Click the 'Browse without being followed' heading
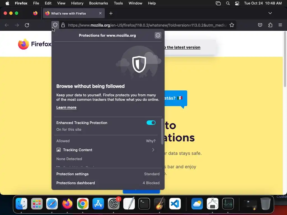The width and height of the screenshot is (287, 215). click(91, 86)
